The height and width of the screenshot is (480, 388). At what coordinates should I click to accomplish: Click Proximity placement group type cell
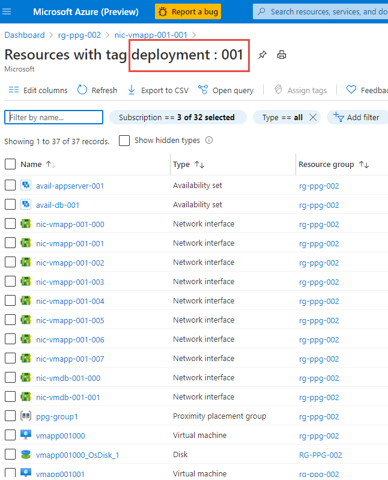tap(219, 416)
